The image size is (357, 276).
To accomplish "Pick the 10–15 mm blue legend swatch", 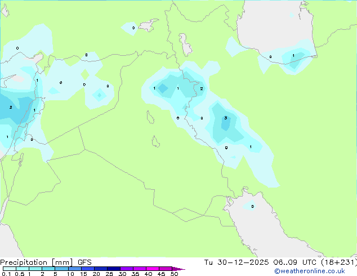I will click(x=74, y=269).
